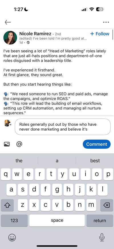Click the blue Comment button
The height and width of the screenshot is (249, 114).
97,144
